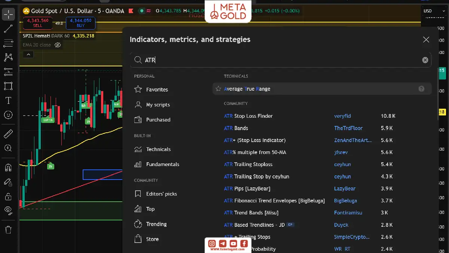Open the indicator Store
449x253 pixels.
(152, 239)
